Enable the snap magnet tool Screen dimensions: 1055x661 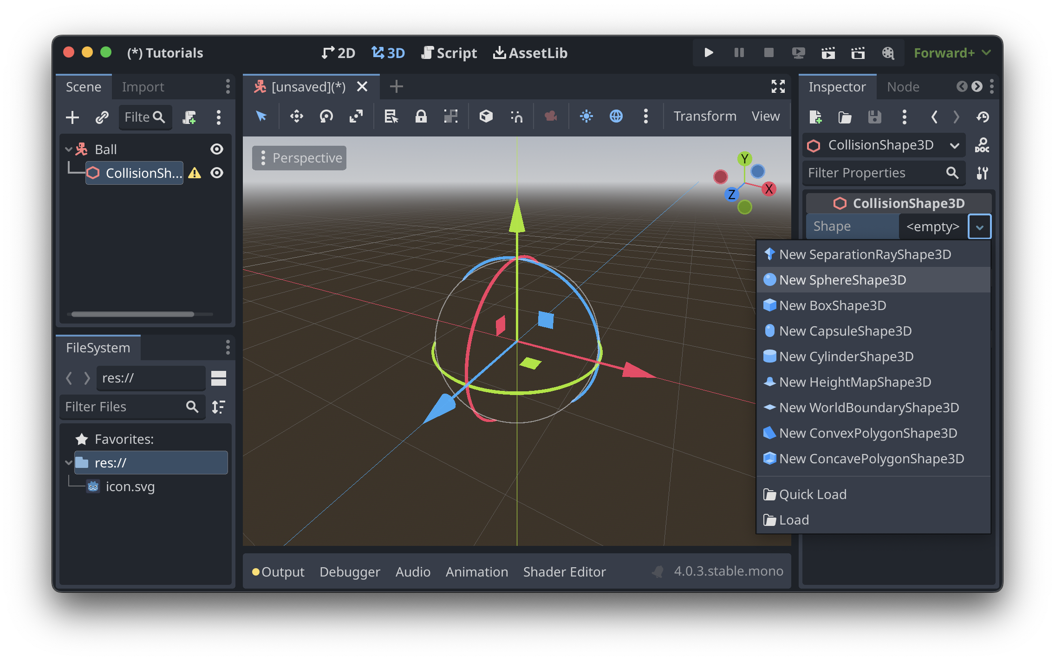coord(517,117)
